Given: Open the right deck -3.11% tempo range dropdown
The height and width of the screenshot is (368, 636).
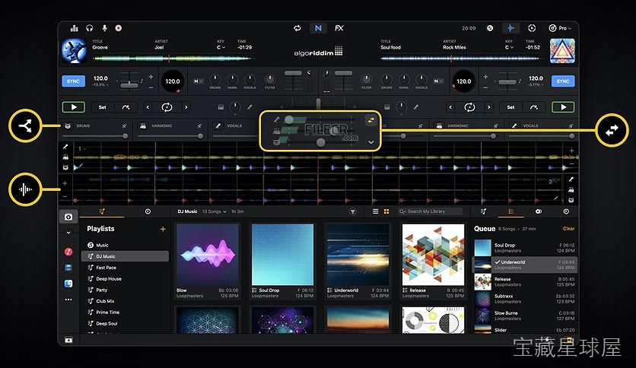Looking at the screenshot, I should coord(536,85).
